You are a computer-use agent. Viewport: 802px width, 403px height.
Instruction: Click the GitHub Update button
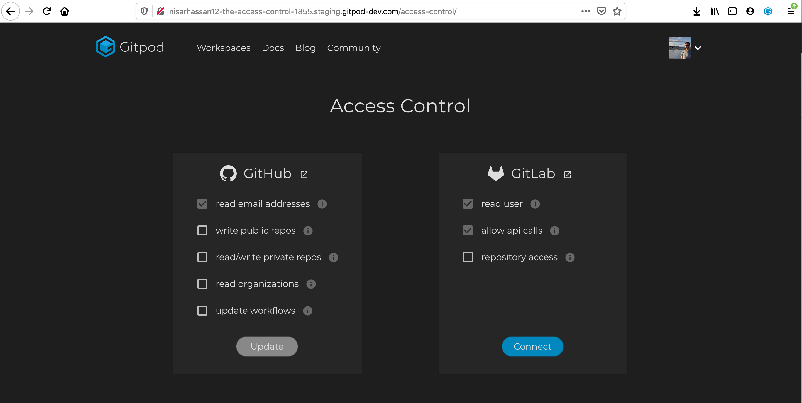[x=267, y=346]
